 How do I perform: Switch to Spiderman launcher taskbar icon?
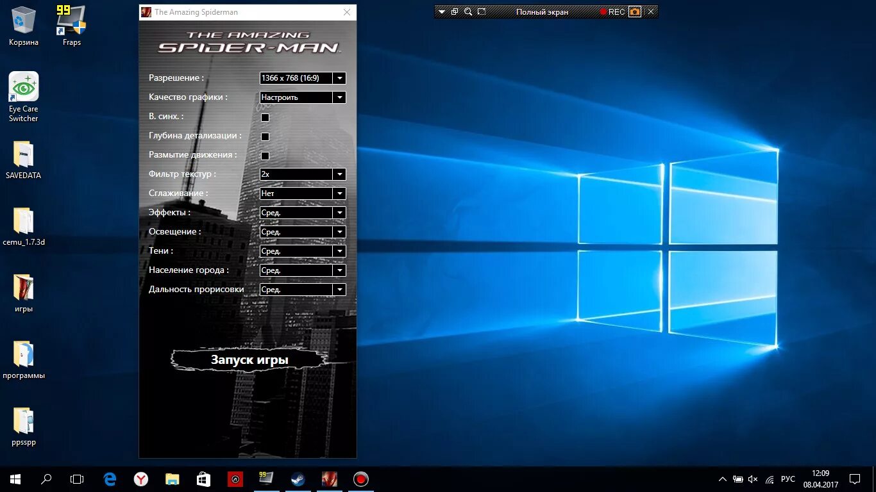click(x=329, y=479)
